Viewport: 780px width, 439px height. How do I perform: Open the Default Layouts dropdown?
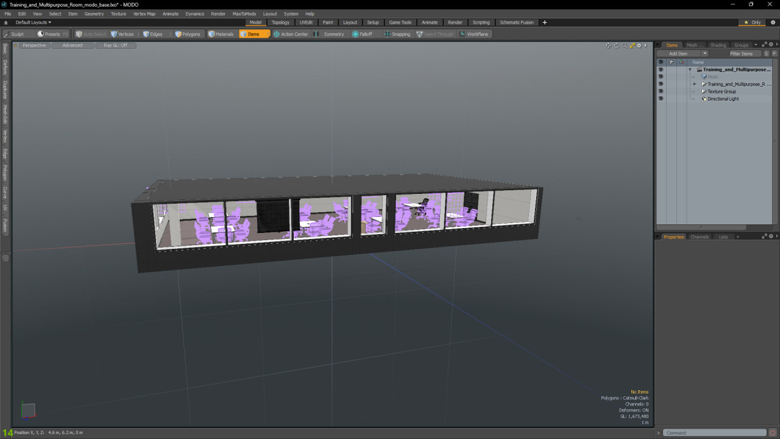(34, 23)
